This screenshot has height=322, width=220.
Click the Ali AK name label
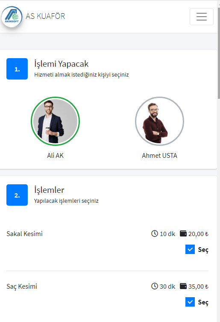56,156
